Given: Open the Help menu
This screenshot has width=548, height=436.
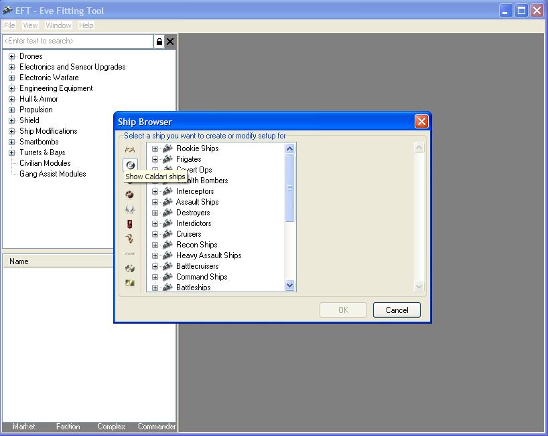Looking at the screenshot, I should click(86, 25).
